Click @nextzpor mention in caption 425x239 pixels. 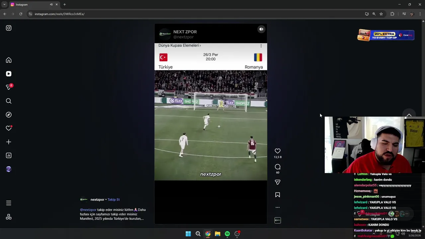(88, 210)
